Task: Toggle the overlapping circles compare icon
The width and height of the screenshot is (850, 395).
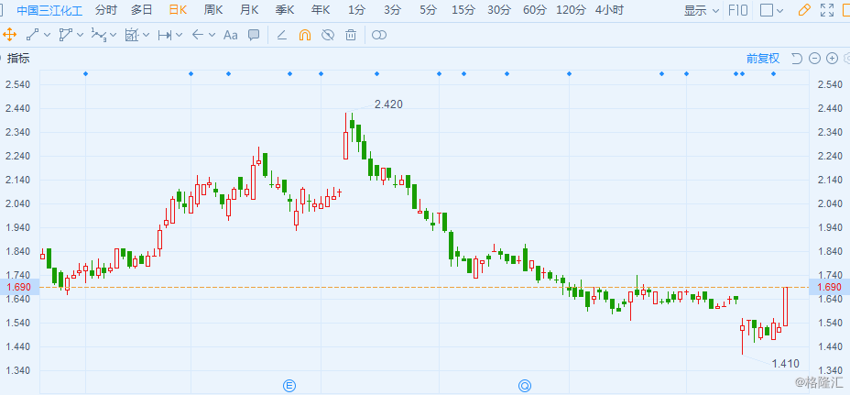Action: tap(379, 35)
